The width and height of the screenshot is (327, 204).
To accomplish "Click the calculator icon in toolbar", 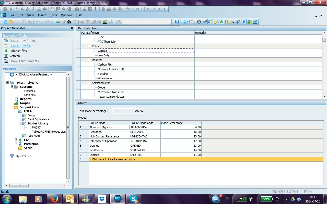I will [x=94, y=22].
